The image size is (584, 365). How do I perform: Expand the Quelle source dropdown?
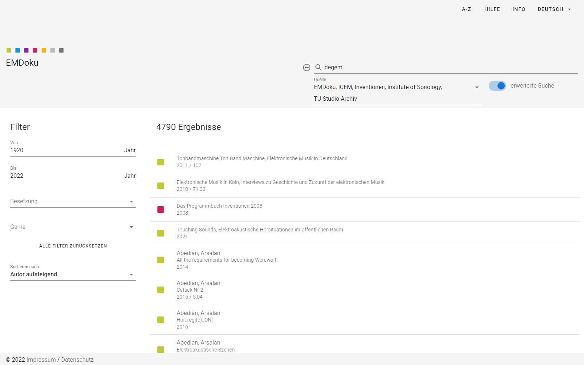[x=477, y=87]
